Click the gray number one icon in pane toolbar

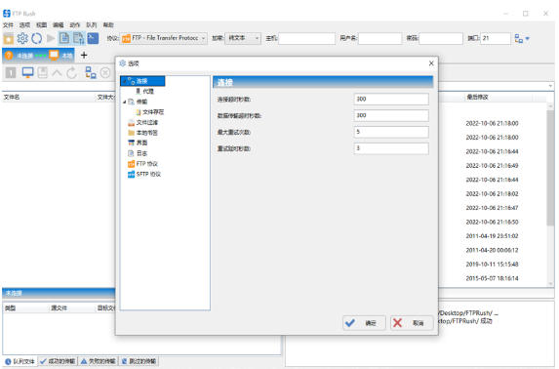(x=11, y=73)
